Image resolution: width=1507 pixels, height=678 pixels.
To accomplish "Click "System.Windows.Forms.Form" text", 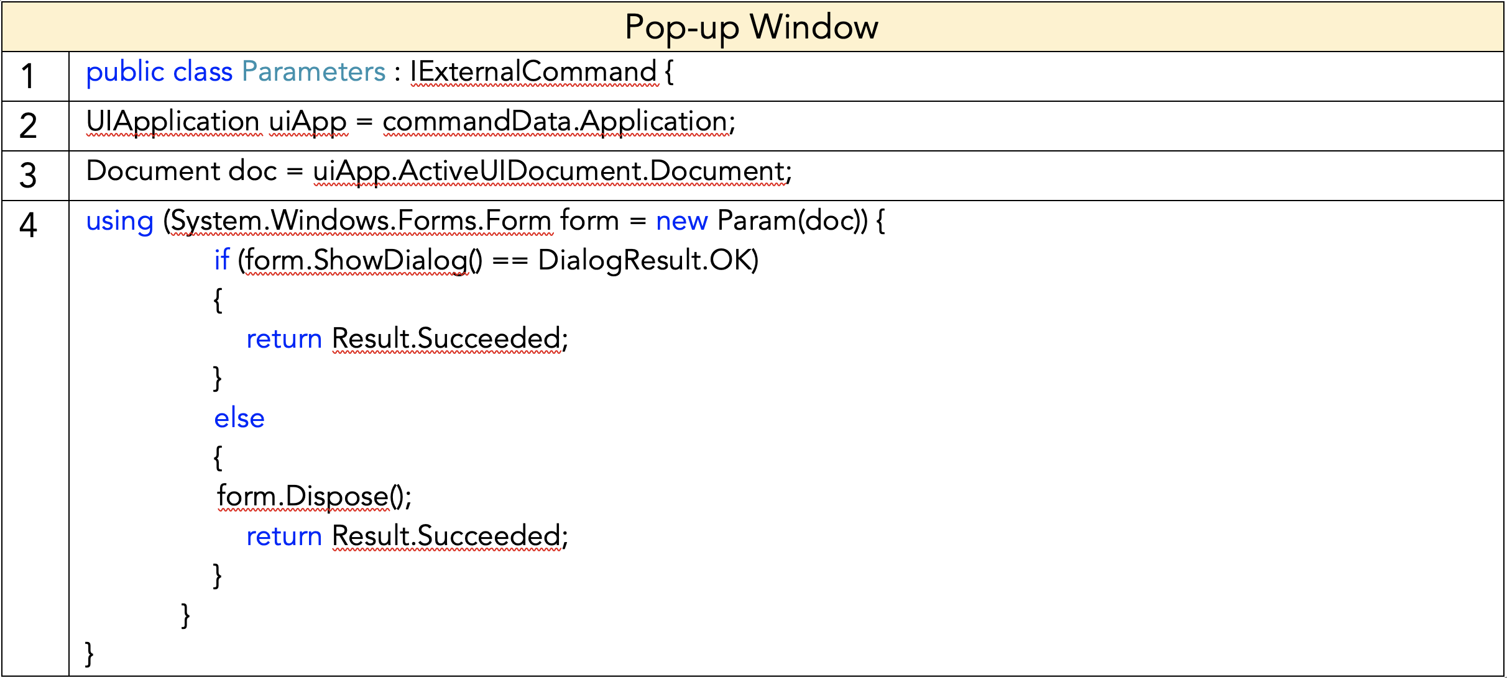I will coord(361,221).
